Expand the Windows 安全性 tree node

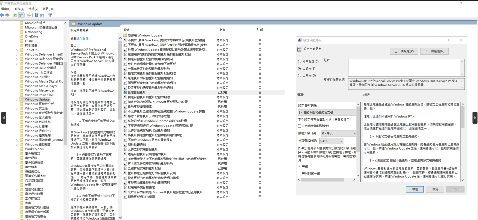[x=17, y=108]
